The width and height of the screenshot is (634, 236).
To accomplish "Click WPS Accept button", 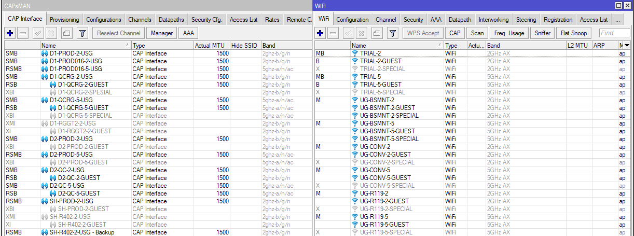I will [423, 33].
